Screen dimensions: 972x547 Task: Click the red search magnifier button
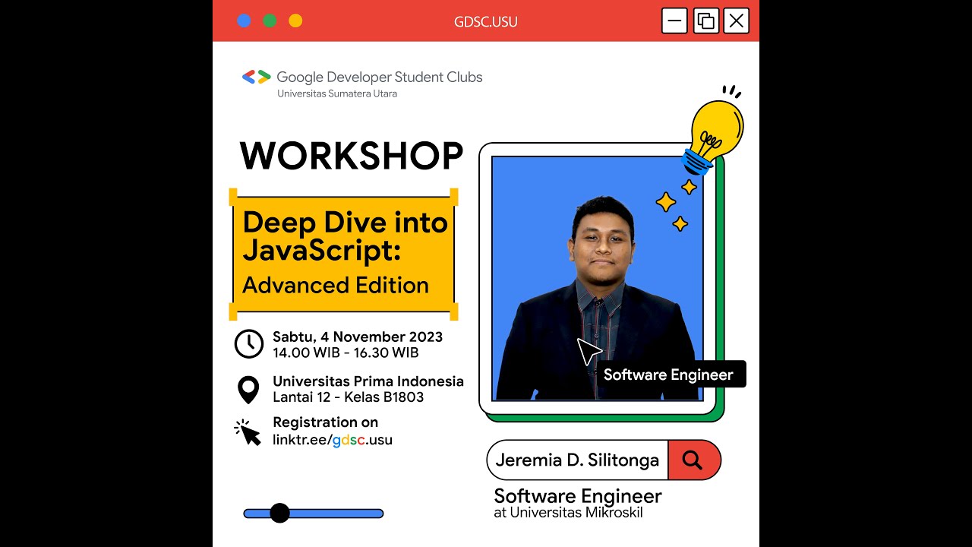[x=694, y=460]
